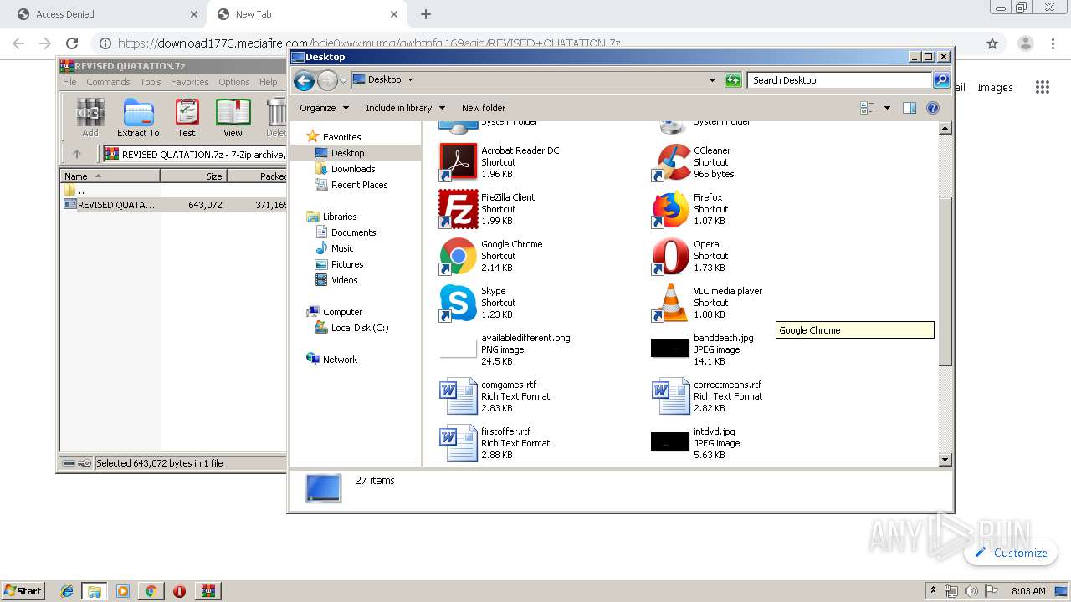The image size is (1071, 602).
Task: Select the VLC media player shortcut icon
Action: click(x=670, y=303)
